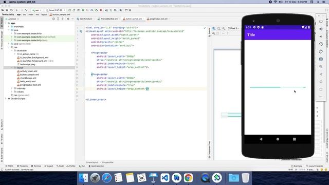Image resolution: width=329 pixels, height=185 pixels.
Task: Select the button_sample.xml editor tab
Action: coord(134,19)
